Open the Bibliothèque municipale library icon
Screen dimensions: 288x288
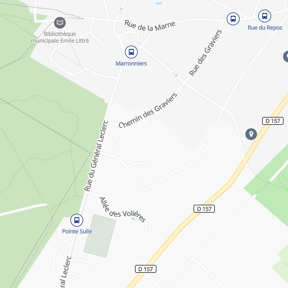60,22
